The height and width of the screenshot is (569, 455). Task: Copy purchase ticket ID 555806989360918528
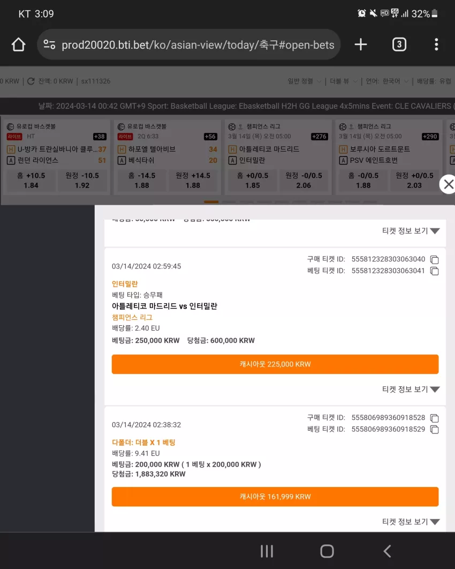[434, 418]
